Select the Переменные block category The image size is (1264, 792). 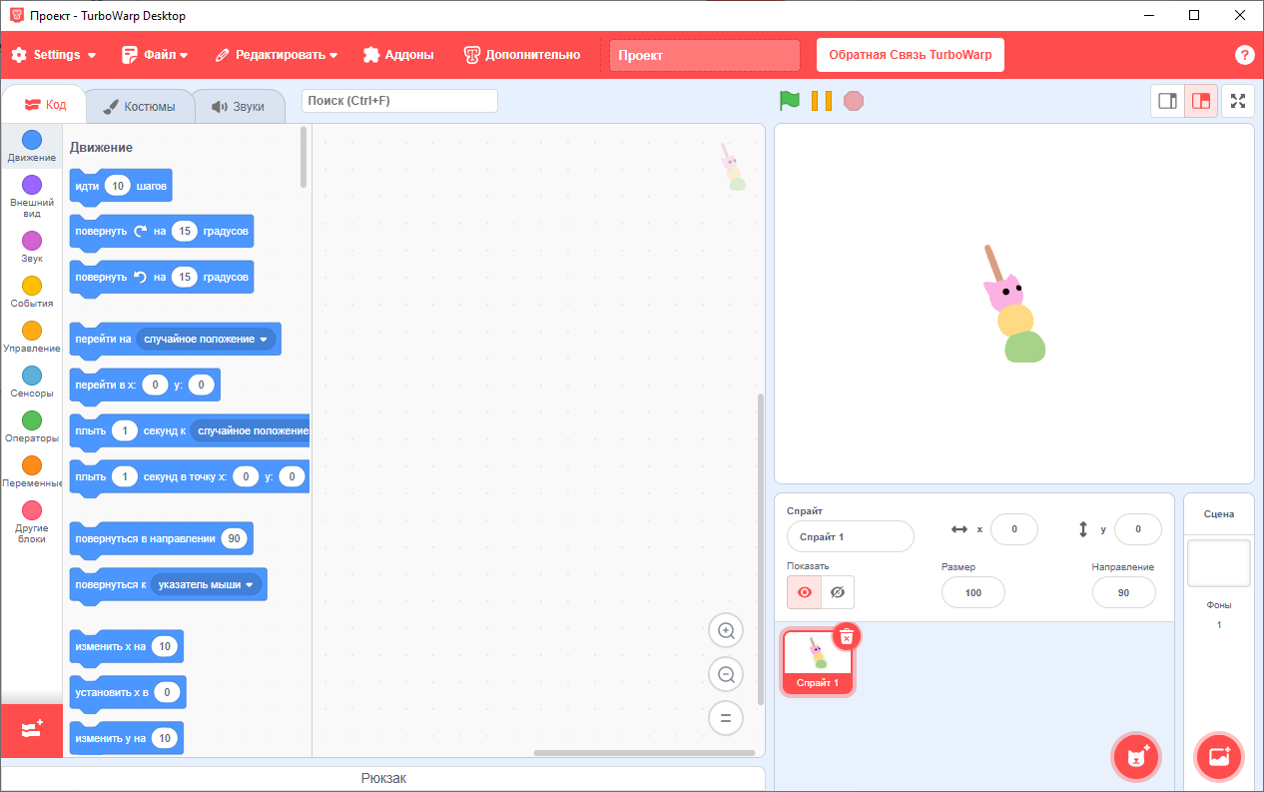click(x=31, y=467)
